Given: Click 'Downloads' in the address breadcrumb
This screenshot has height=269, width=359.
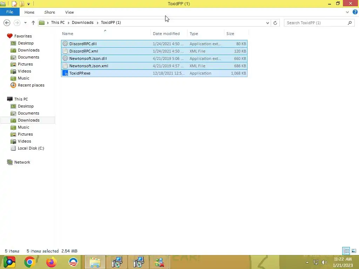Looking at the screenshot, I should pos(83,22).
